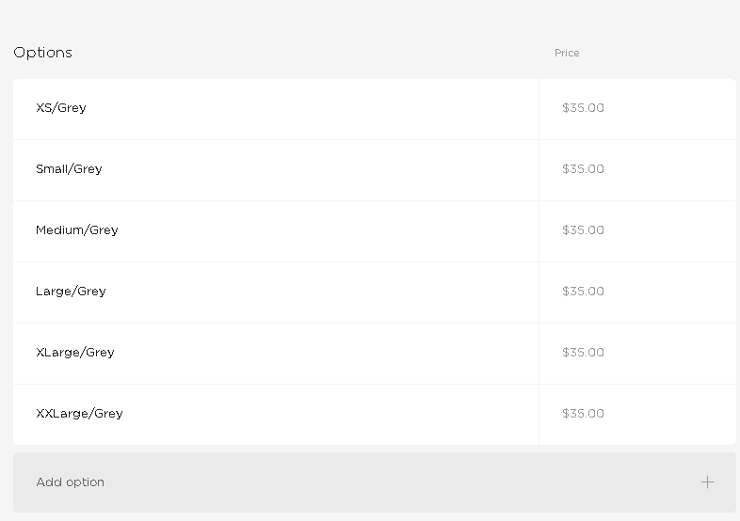Select the XS/Grey option name field
The height and width of the screenshot is (521, 740).
click(x=276, y=109)
